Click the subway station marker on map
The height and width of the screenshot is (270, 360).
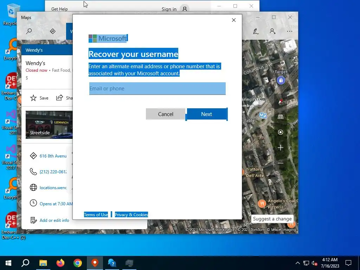[x=263, y=115]
